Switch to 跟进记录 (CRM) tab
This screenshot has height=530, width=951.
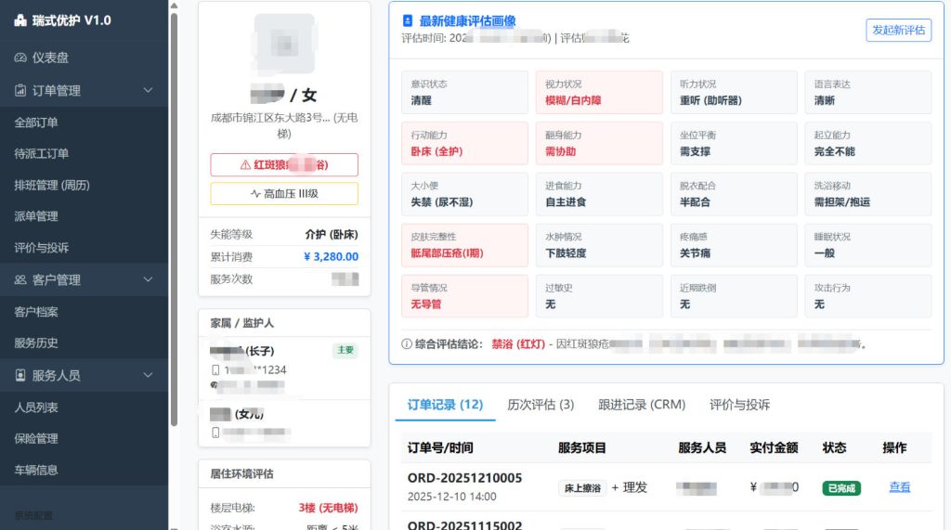click(642, 405)
